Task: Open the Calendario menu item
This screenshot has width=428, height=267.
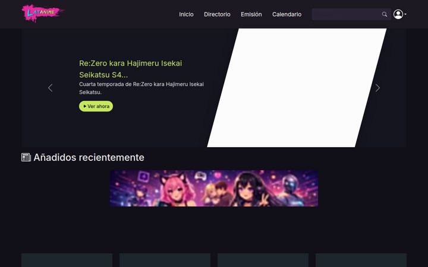Action: (x=287, y=14)
